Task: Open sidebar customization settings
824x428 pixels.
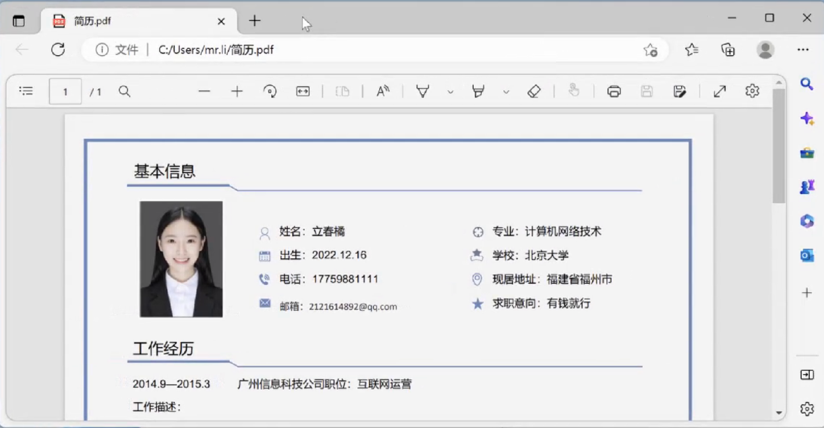Action: click(807, 409)
